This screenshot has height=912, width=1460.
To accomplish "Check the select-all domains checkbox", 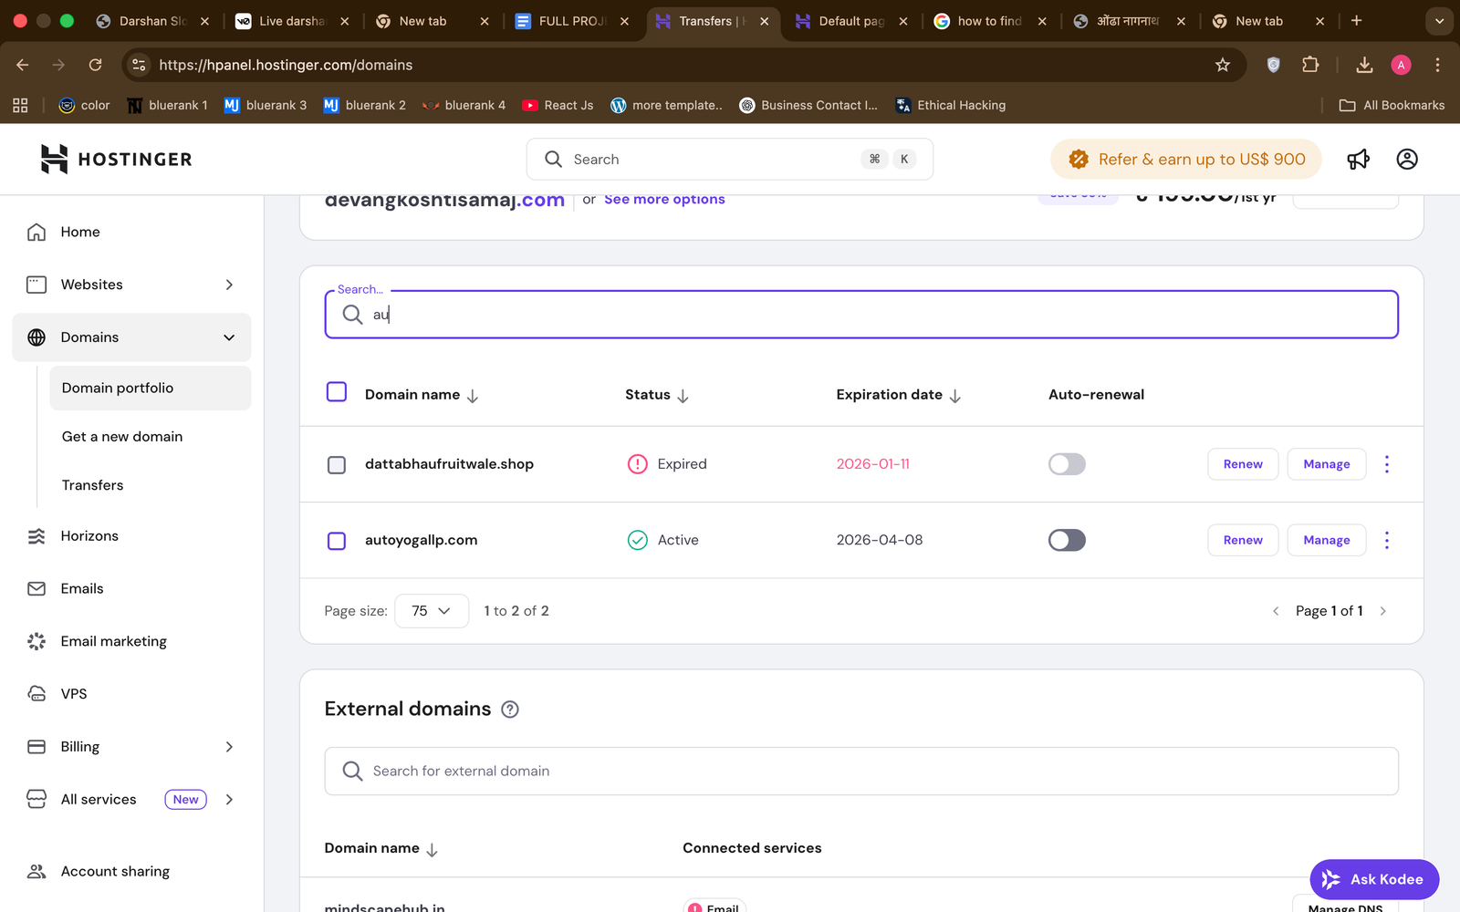I will [x=337, y=392].
